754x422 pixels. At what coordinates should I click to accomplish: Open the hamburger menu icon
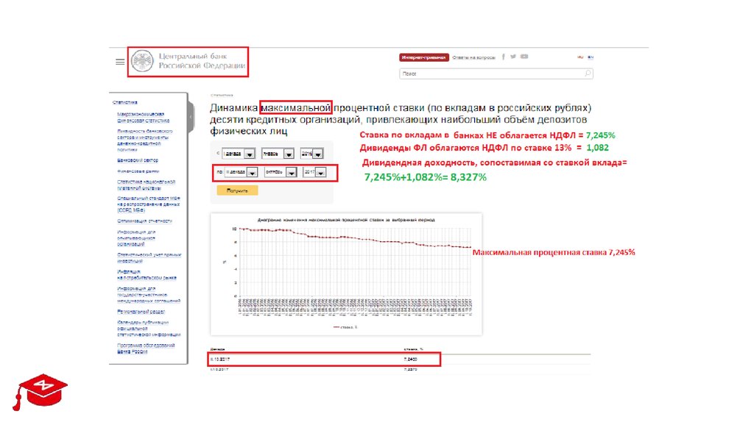coord(120,62)
